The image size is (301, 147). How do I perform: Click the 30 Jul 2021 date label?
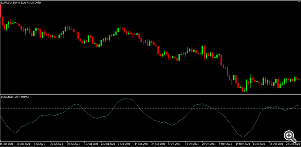(x=74, y=143)
